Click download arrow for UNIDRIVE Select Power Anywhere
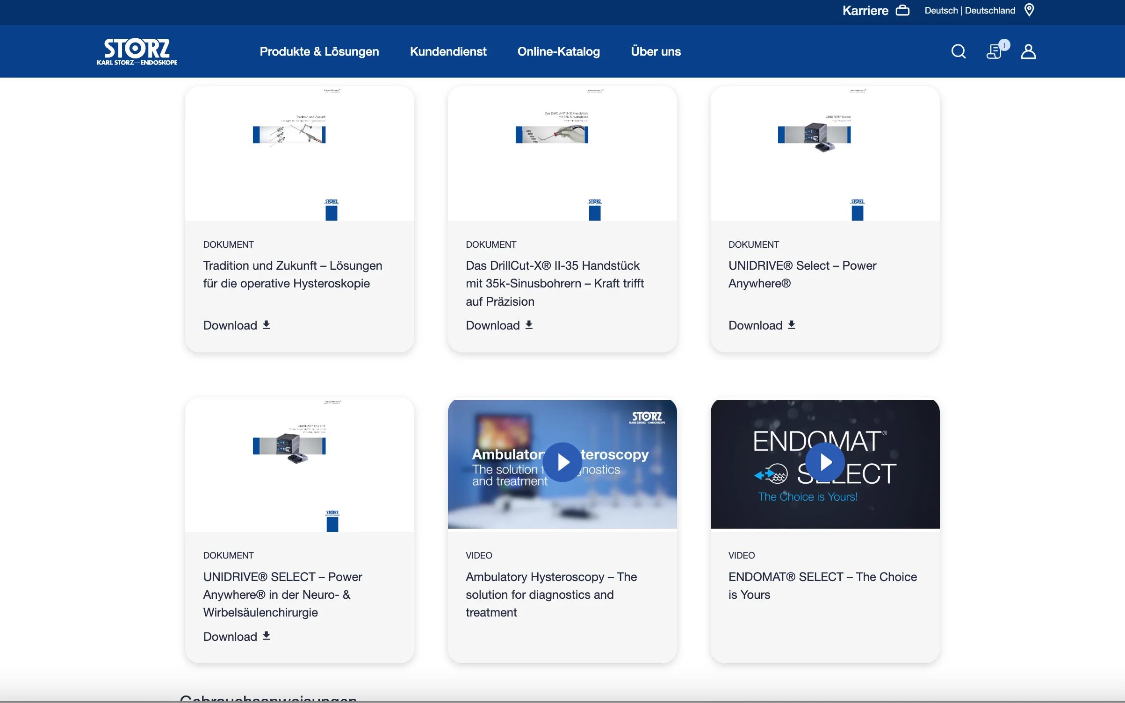 (x=792, y=325)
